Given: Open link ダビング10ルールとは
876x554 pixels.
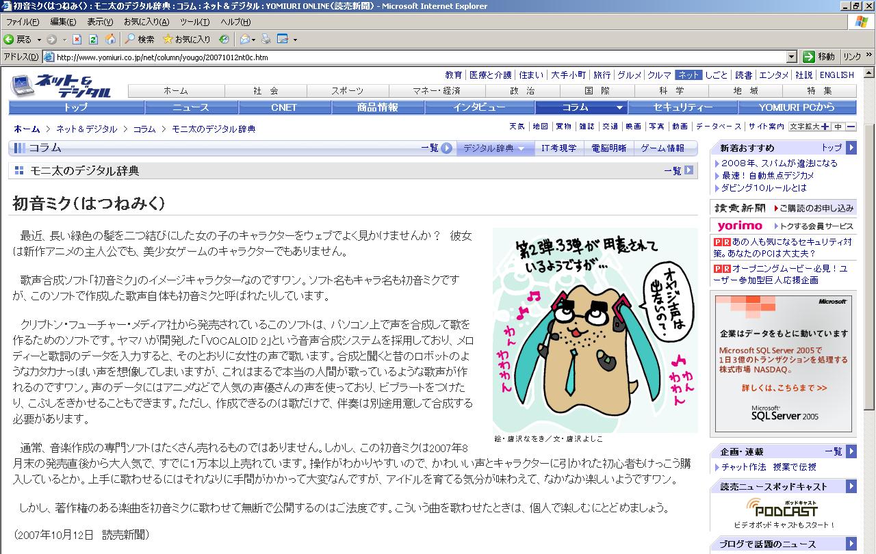Looking at the screenshot, I should click(x=764, y=187).
